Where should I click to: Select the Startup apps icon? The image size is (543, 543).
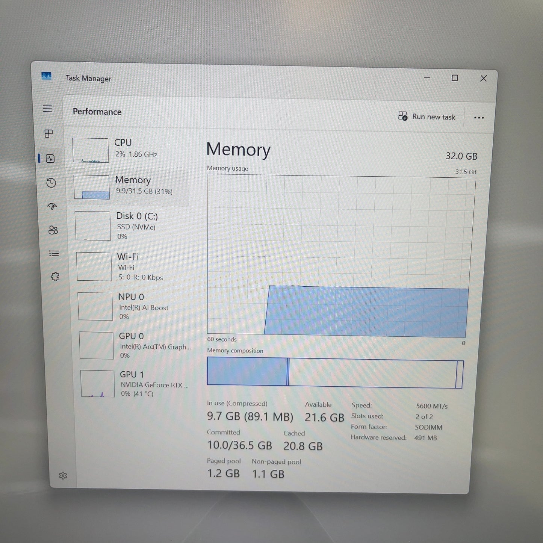click(x=53, y=206)
